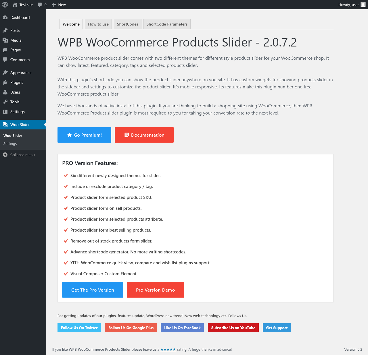Click the Media icon in sidebar
The height and width of the screenshot is (355, 368).
click(5, 40)
